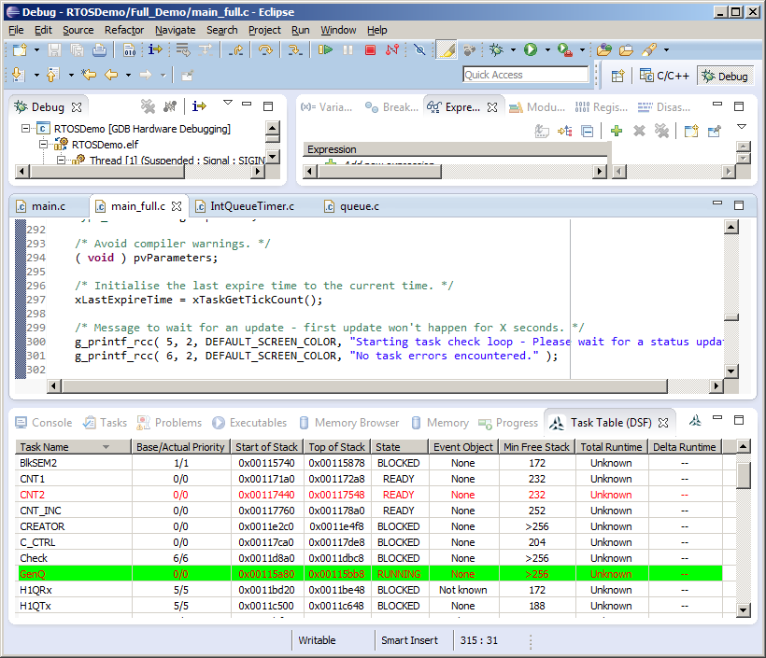Open the main.c editor tab
Screen dimensions: 766x658
coord(41,206)
